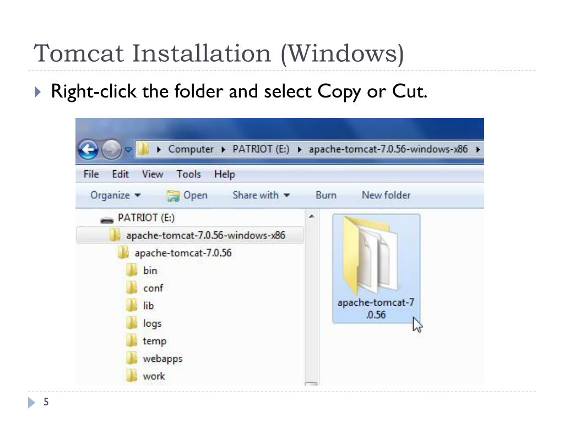This screenshot has height=423, width=564.
Task: Expand the arrow after PATRIOT (E:) breadcrumb
Action: tap(299, 149)
